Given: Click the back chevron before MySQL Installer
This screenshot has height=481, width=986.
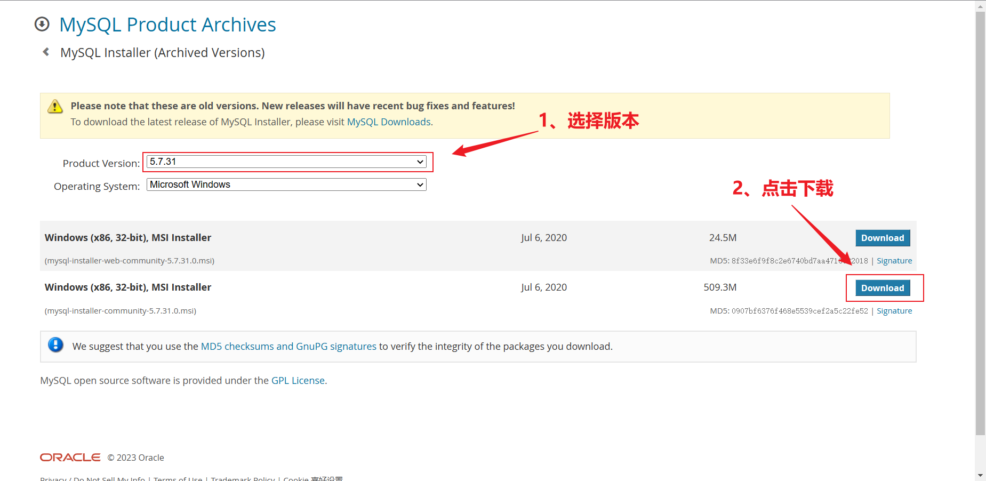Looking at the screenshot, I should click(x=46, y=52).
